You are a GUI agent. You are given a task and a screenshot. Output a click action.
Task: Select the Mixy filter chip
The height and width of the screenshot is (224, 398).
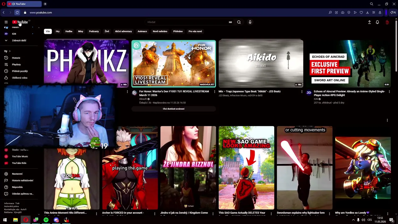pyautogui.click(x=81, y=31)
